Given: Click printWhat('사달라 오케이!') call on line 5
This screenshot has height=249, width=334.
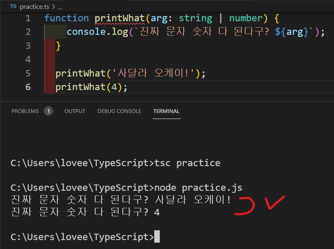Looking at the screenshot, I should 130,74.
